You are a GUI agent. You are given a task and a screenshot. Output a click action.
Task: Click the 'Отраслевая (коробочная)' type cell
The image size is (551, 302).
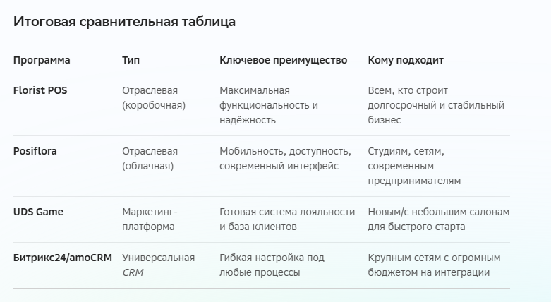coord(154,98)
